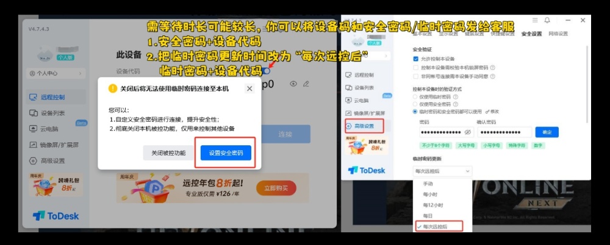The image size is (610, 245).
Task: Switch to the 网络设置 tab
Action: click(558, 33)
